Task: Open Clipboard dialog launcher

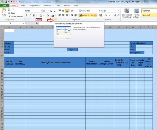Action: [22, 20]
